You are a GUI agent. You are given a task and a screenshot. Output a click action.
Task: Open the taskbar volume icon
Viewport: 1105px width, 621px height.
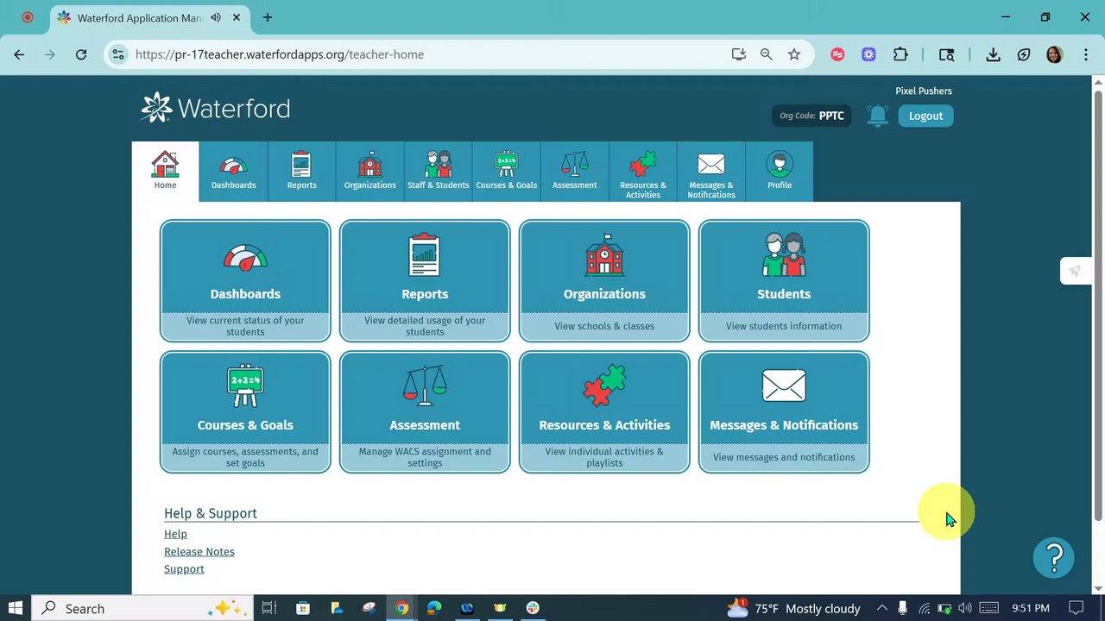[965, 608]
